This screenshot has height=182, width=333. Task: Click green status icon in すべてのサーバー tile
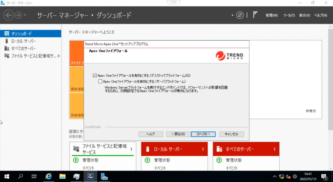click(219, 160)
